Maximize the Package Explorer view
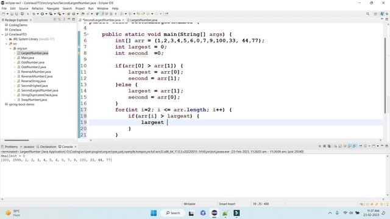 pos(73,19)
